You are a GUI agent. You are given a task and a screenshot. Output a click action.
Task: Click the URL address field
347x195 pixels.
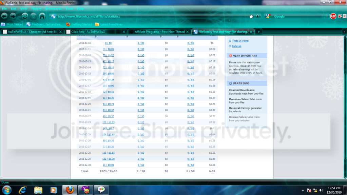point(153,16)
